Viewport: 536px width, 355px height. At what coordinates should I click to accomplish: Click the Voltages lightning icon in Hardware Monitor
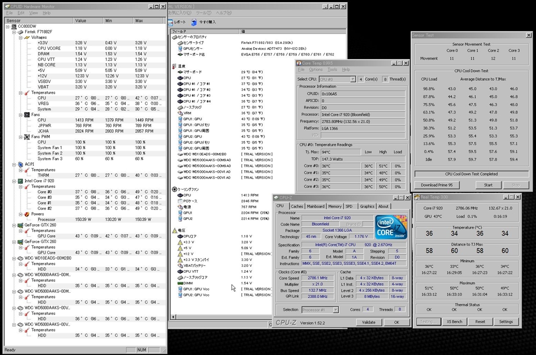26,37
